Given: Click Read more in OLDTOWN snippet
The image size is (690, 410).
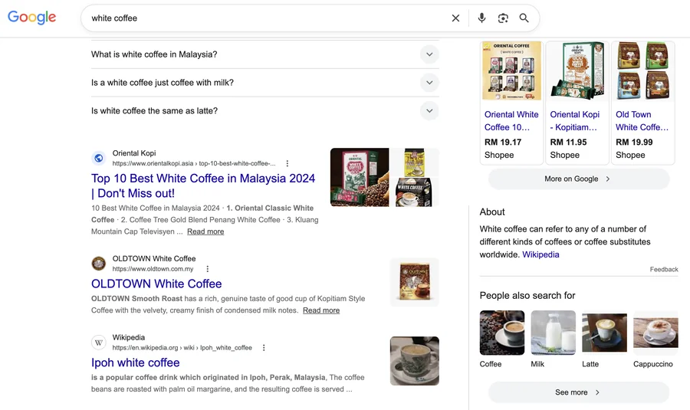Looking at the screenshot, I should (321, 310).
